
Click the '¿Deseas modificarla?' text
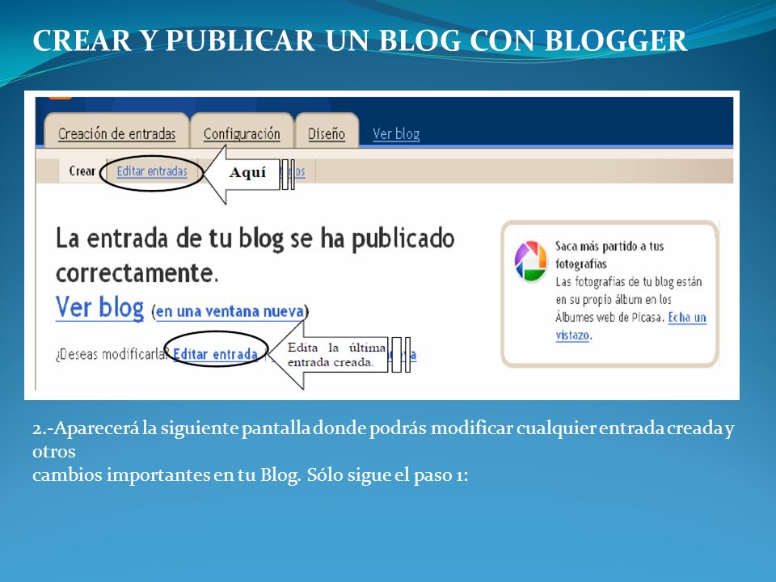(x=113, y=354)
